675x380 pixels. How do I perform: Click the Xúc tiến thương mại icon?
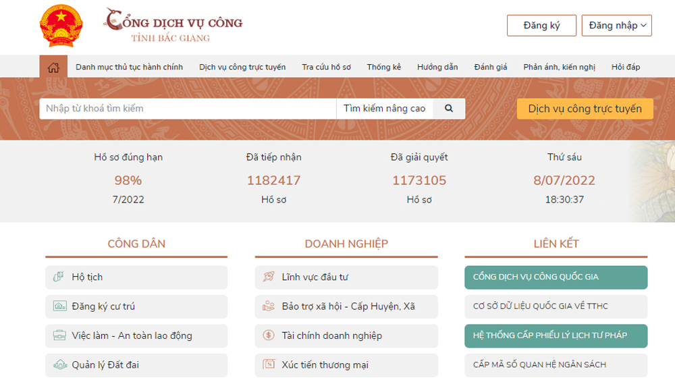269,365
